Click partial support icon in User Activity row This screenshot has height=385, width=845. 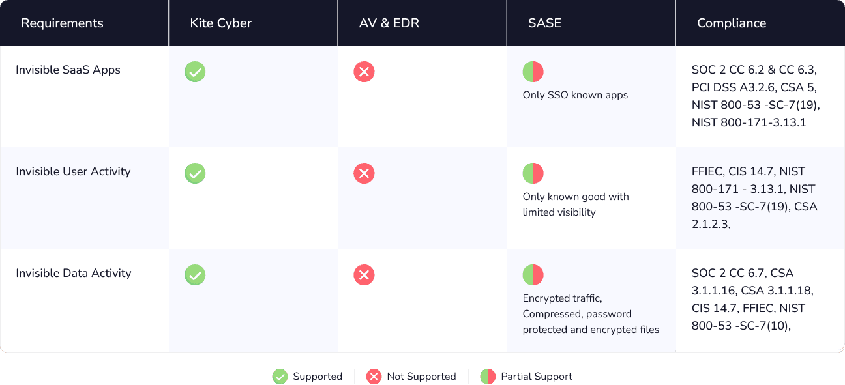tap(533, 173)
